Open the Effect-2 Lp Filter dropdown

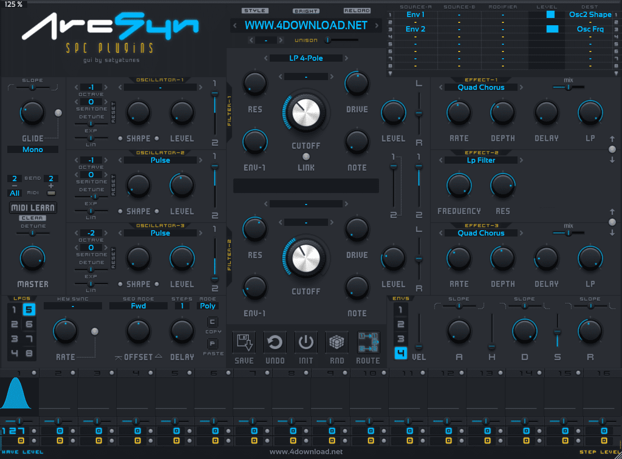(x=481, y=160)
